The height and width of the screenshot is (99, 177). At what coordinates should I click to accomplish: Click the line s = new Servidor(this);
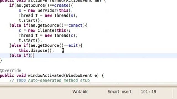[x=46, y=10]
